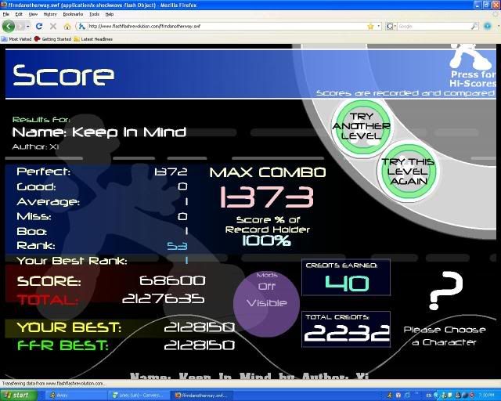Image resolution: width=501 pixels, height=401 pixels.
Task: Open the Tools menu
Action: [x=94, y=14]
